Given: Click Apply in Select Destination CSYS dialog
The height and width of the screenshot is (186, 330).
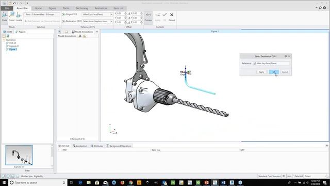Looking at the screenshot, I should pos(261,72).
